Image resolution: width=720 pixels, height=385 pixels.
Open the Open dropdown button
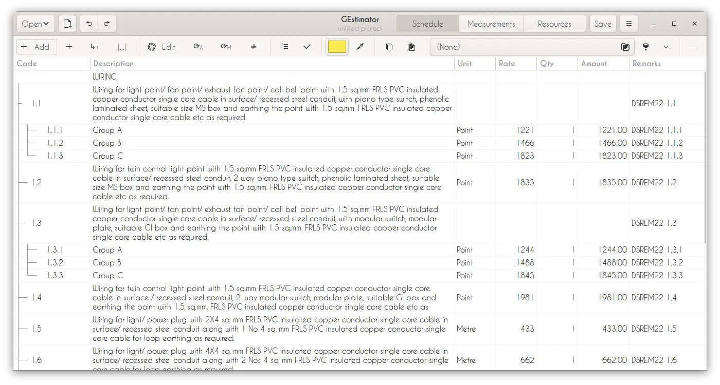click(35, 24)
